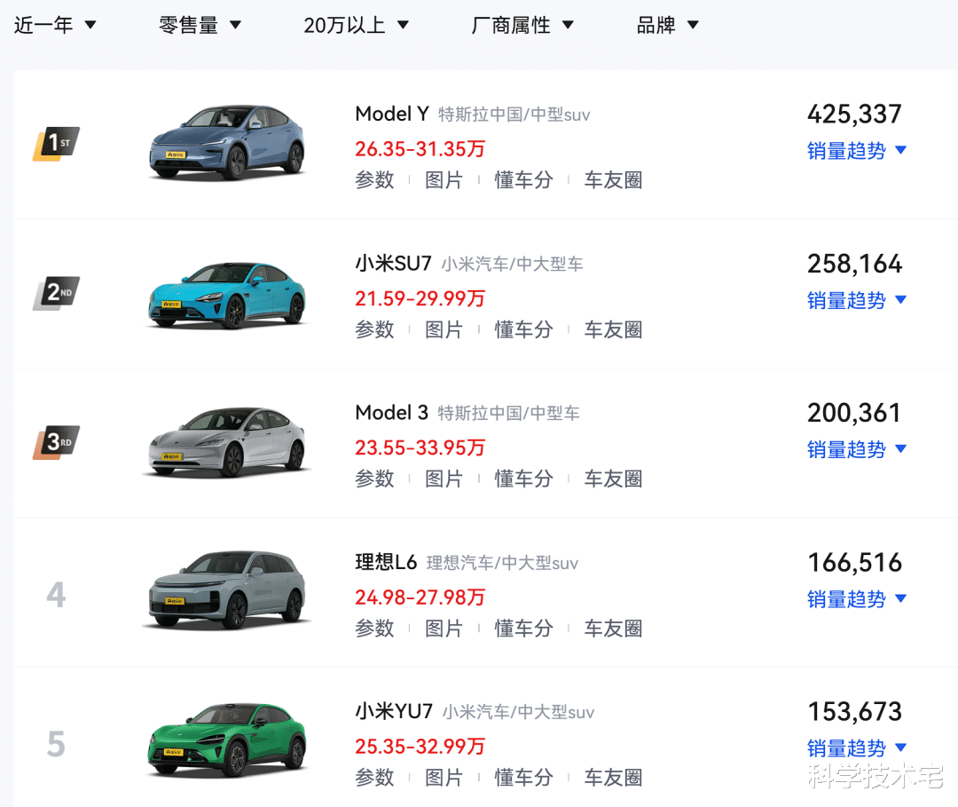Open the 20万以上 price filter
This screenshot has height=807, width=958.
356,25
